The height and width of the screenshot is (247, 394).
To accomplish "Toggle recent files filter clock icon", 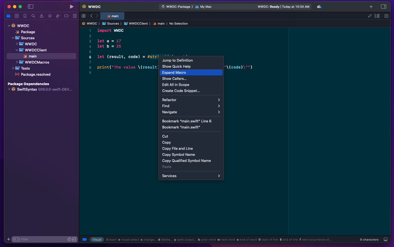I will click(69, 239).
